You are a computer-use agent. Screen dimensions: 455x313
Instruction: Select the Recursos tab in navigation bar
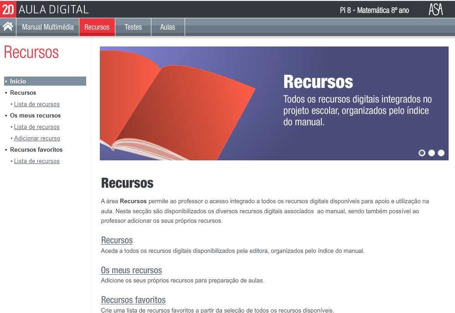[97, 27]
